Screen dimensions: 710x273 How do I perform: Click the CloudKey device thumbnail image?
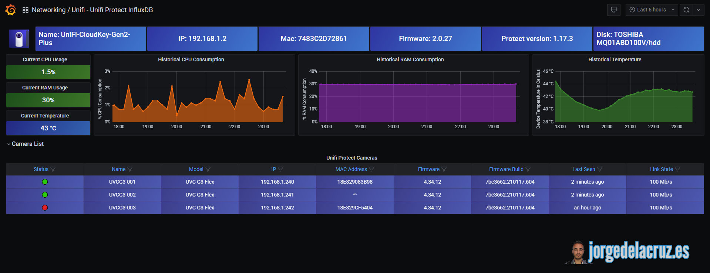coord(19,39)
